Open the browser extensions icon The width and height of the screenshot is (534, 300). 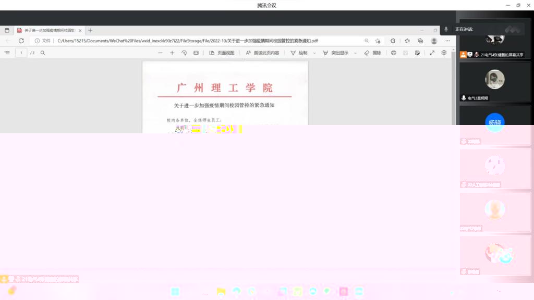[x=393, y=41]
